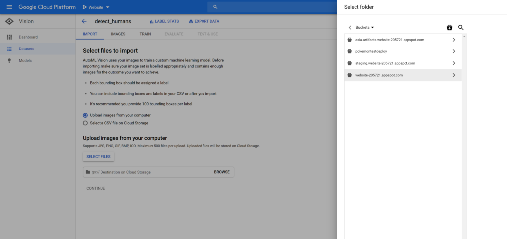
Task: Click the search magnifier in top bar
Action: [216, 7]
